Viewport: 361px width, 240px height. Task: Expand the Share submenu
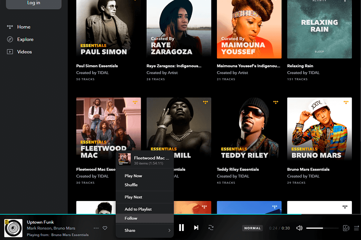pyautogui.click(x=145, y=230)
